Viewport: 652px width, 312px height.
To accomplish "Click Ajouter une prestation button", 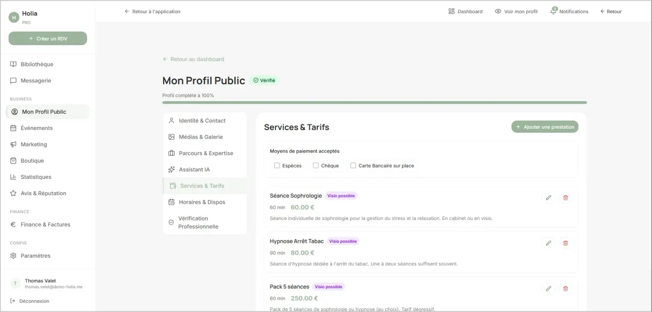I will [545, 127].
